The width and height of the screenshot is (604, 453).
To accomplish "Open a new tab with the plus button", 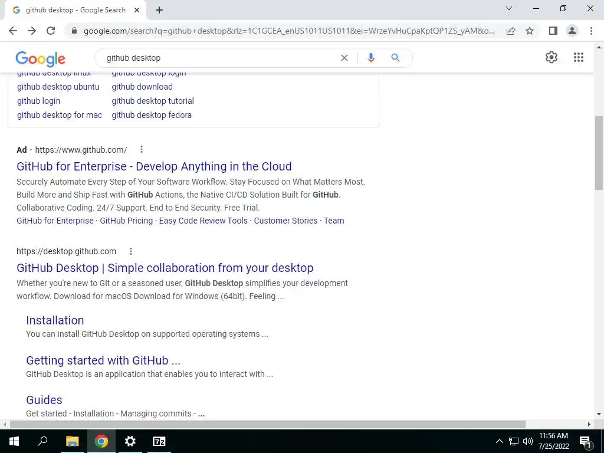I will point(159,11).
